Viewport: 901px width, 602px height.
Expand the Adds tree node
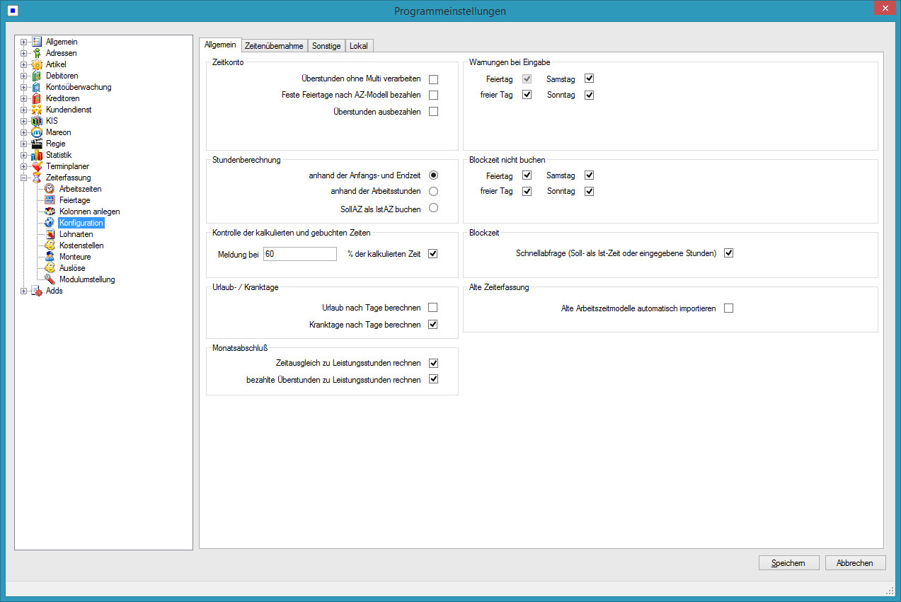[23, 291]
